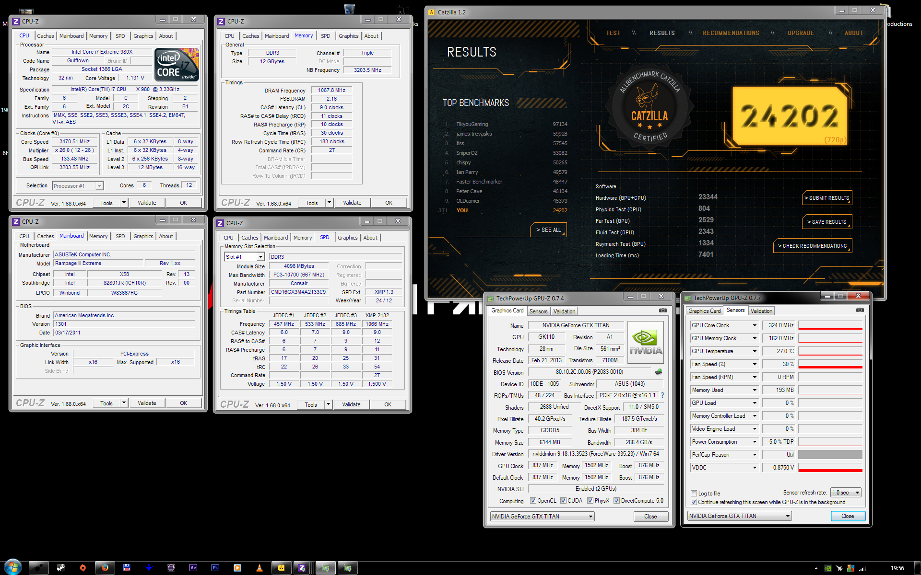Switch to Catzilla via its taskbar icon
This screenshot has width=921, height=575.
coord(281,568)
